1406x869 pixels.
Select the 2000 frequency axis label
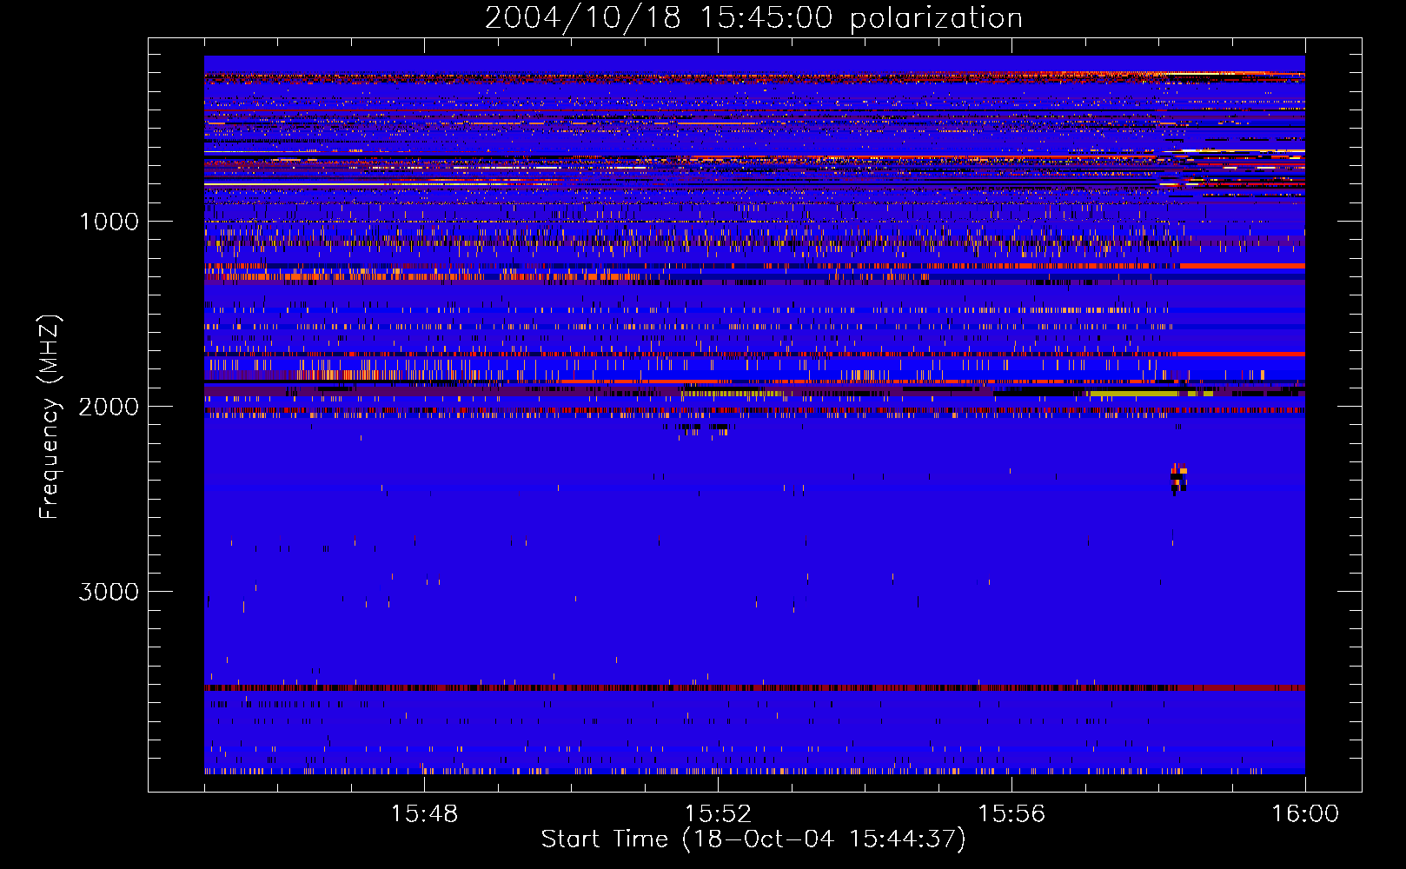[109, 407]
